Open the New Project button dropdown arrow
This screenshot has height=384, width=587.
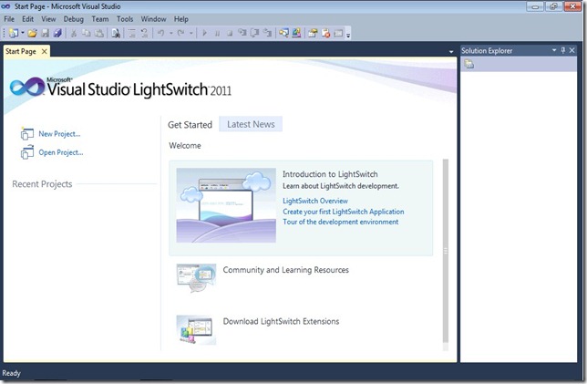click(x=22, y=33)
